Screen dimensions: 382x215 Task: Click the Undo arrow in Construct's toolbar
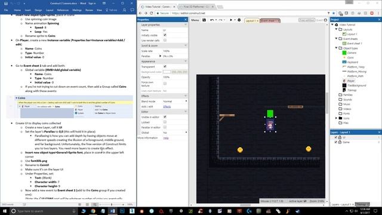212,20
